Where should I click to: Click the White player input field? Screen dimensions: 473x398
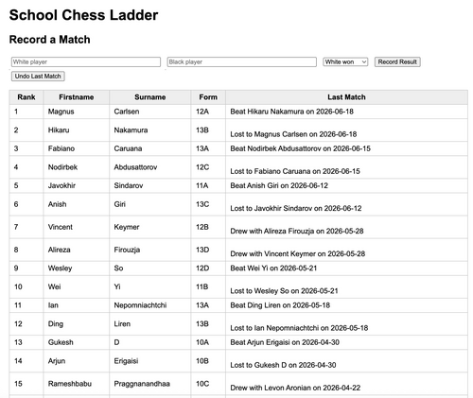point(86,61)
